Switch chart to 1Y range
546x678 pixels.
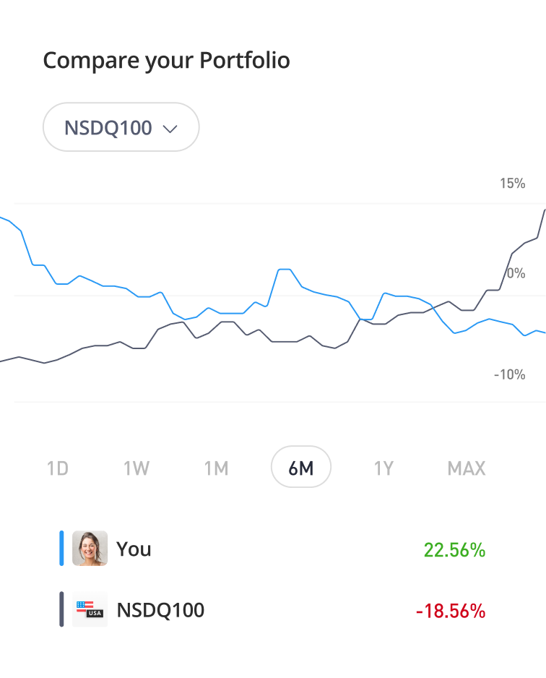pyautogui.click(x=383, y=468)
